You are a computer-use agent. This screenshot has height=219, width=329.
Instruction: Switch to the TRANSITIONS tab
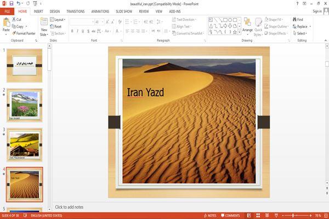pyautogui.click(x=76, y=12)
